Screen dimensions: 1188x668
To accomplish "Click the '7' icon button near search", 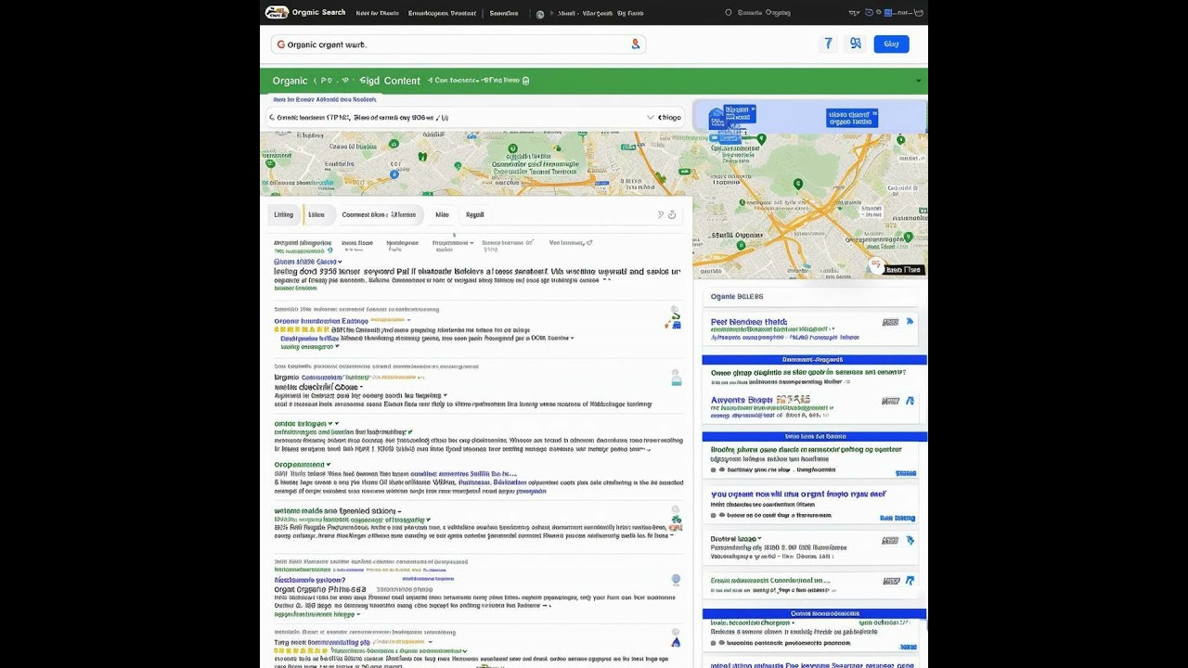I will [828, 44].
